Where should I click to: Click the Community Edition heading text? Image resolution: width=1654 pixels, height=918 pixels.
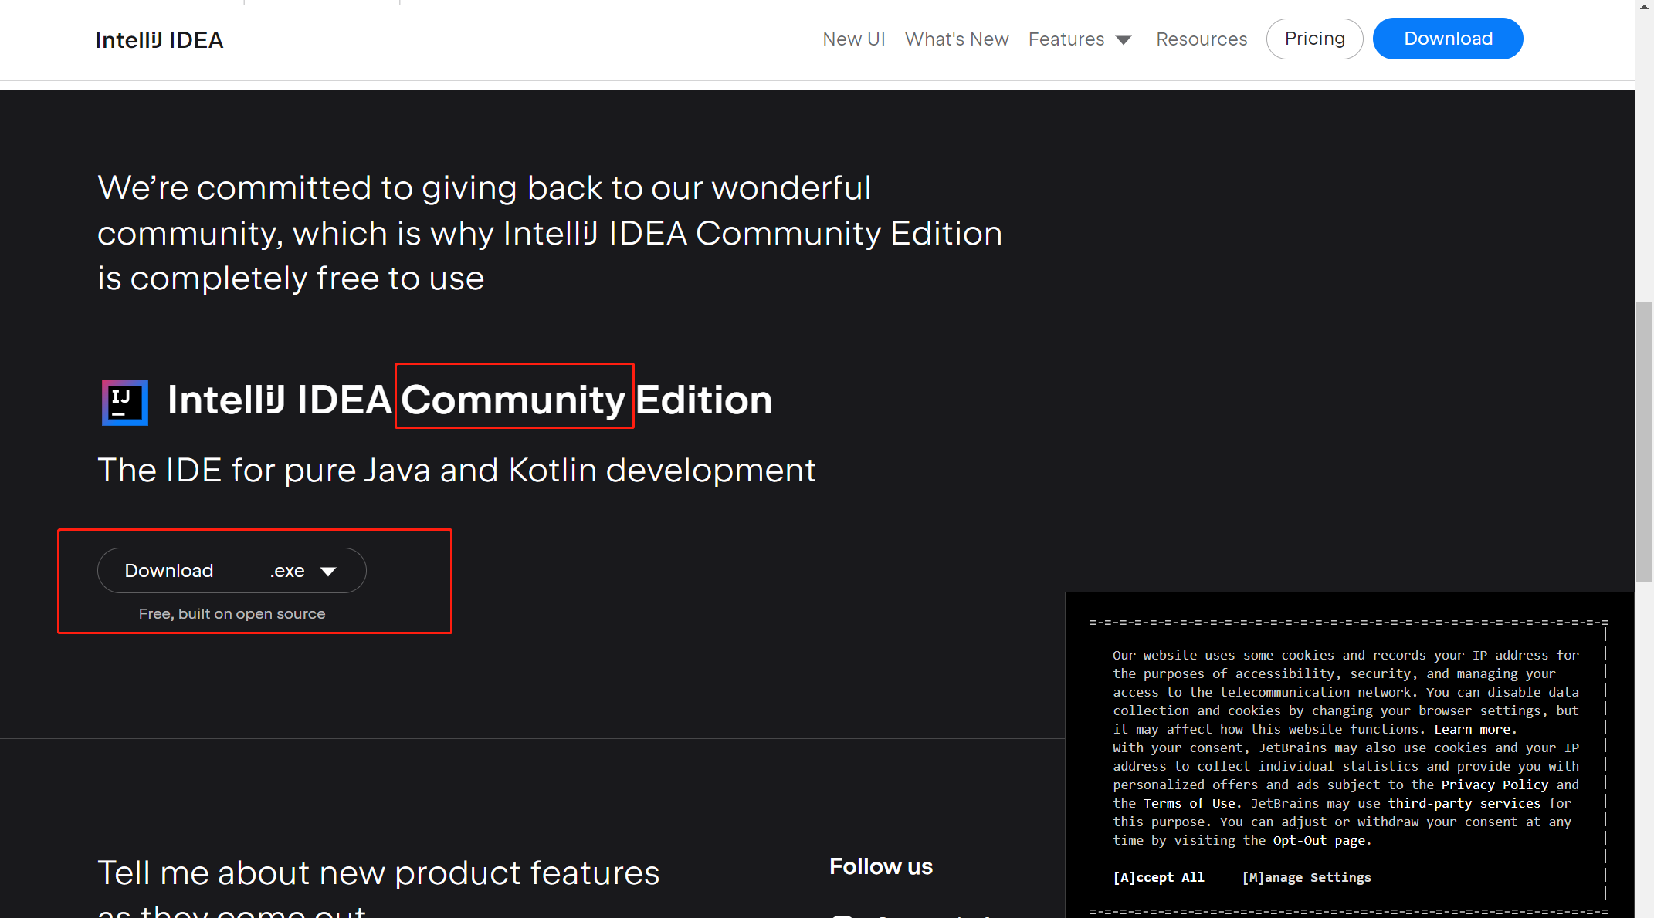(x=513, y=400)
